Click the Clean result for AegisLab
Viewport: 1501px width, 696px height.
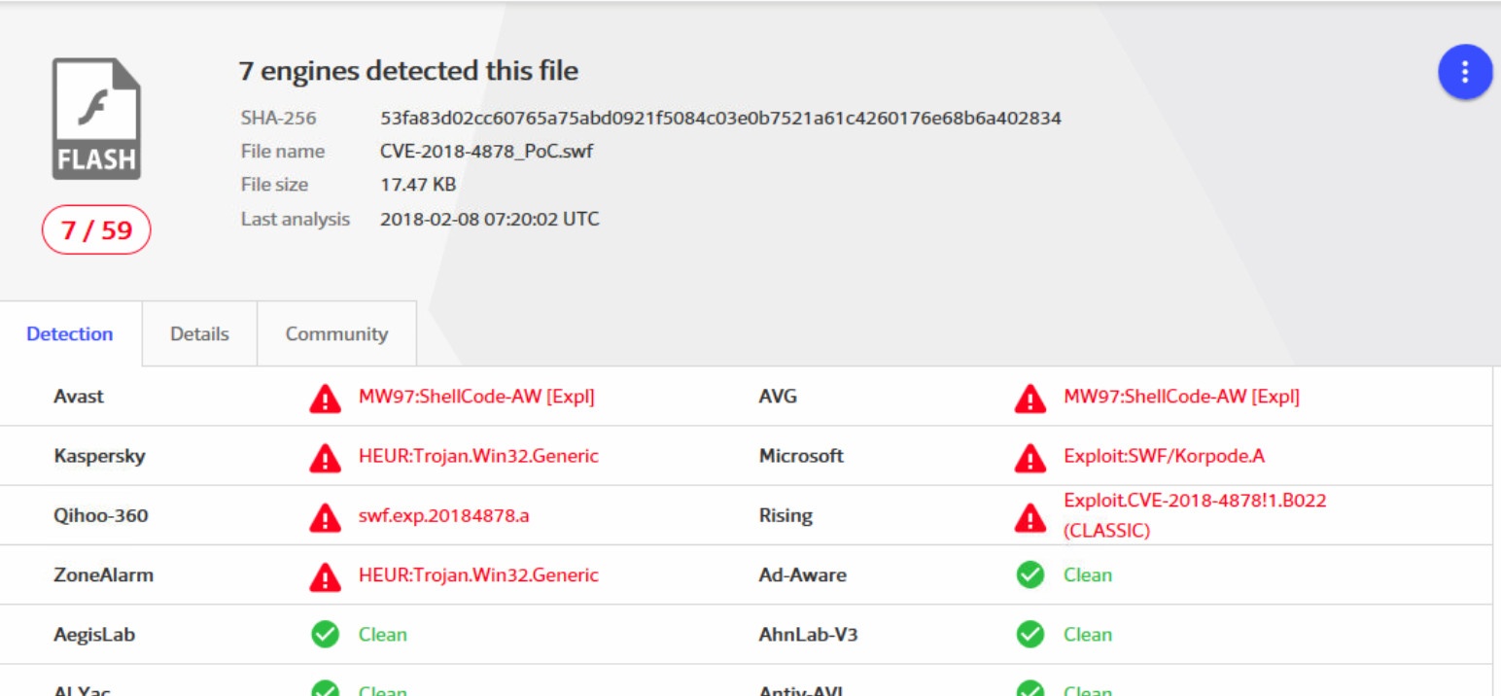point(383,634)
